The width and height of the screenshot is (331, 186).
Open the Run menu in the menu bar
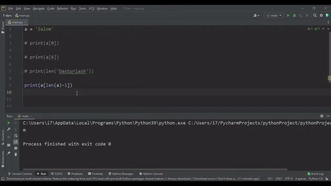[73, 9]
